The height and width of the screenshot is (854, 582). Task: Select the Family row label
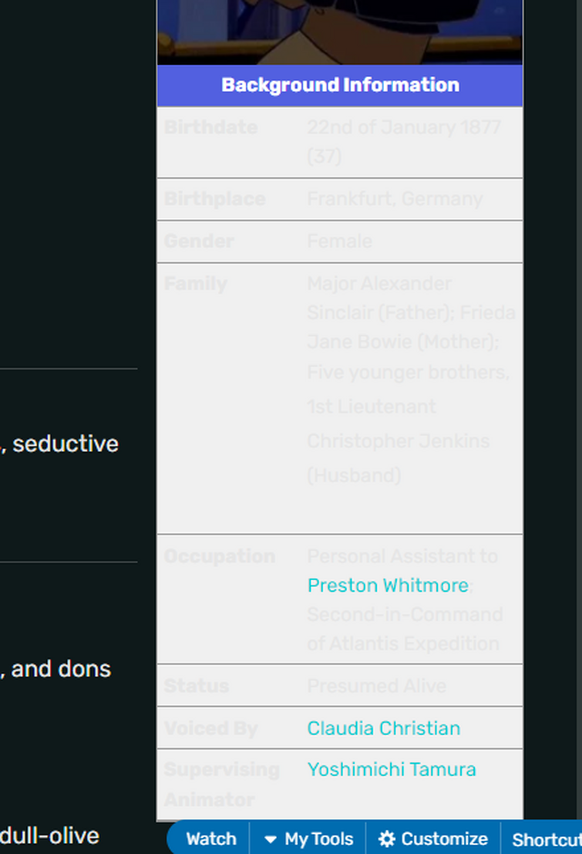point(196,284)
